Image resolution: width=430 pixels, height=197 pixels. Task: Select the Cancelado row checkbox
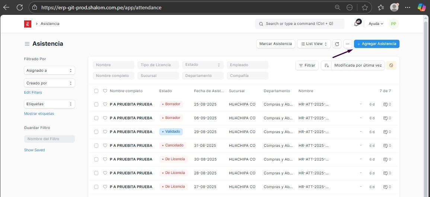(x=96, y=146)
